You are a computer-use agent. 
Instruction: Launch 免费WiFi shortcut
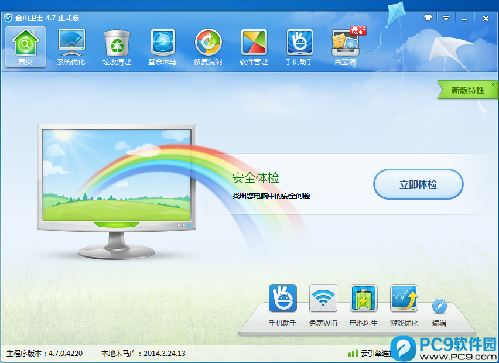tap(323, 306)
